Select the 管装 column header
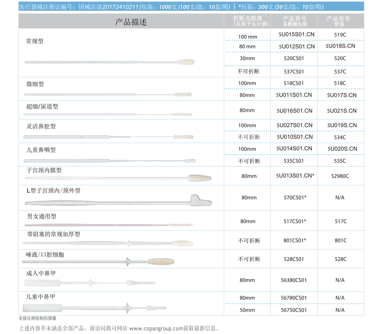This screenshot has width=387, height=334. pyautogui.click(x=339, y=24)
